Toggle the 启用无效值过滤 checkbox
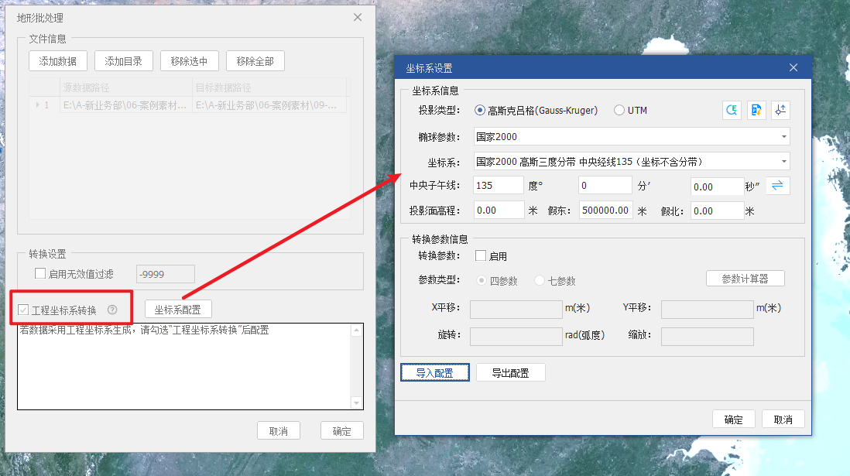 click(x=40, y=273)
